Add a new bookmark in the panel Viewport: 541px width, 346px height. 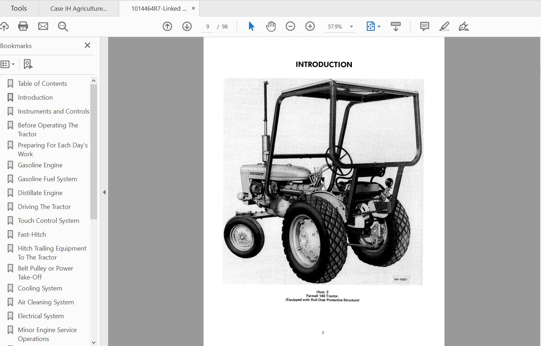[x=28, y=64]
